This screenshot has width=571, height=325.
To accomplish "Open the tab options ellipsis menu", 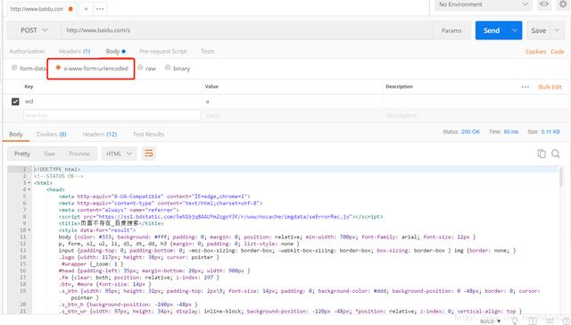I will pyautogui.click(x=100, y=9).
